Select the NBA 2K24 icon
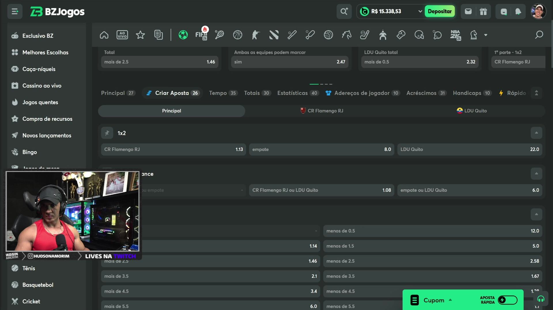Image resolution: width=553 pixels, height=310 pixels. point(455,35)
